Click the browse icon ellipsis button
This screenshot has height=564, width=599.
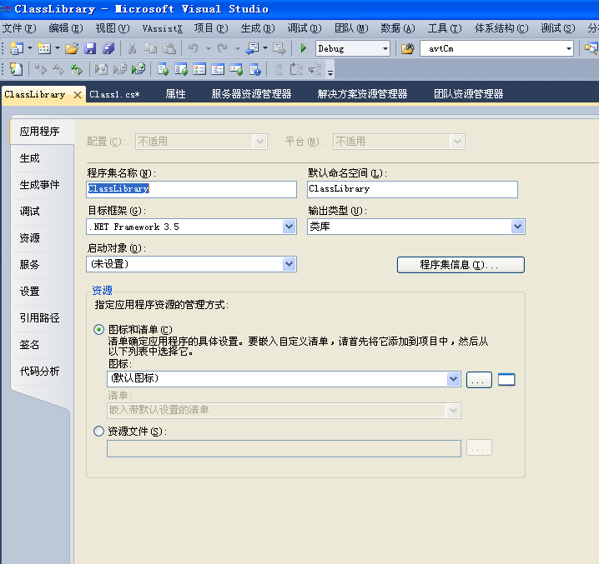[x=479, y=380]
